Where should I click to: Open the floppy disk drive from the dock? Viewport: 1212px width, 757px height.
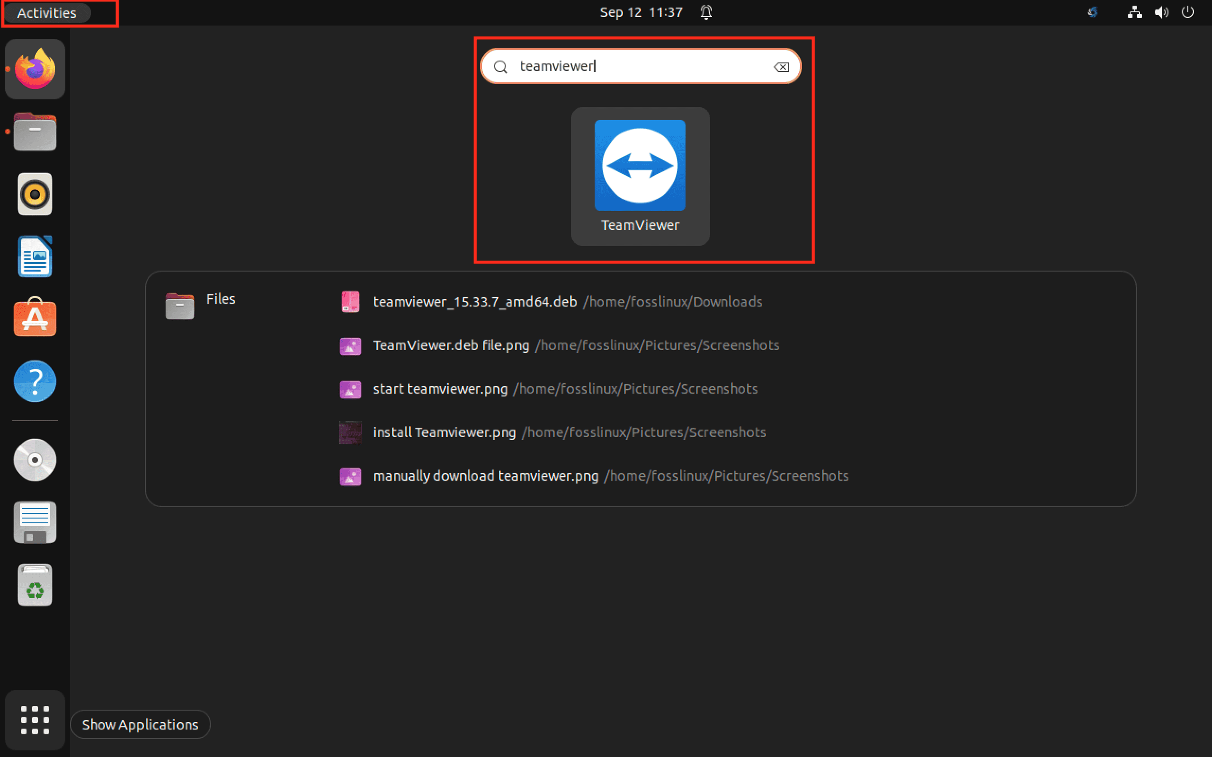click(34, 522)
